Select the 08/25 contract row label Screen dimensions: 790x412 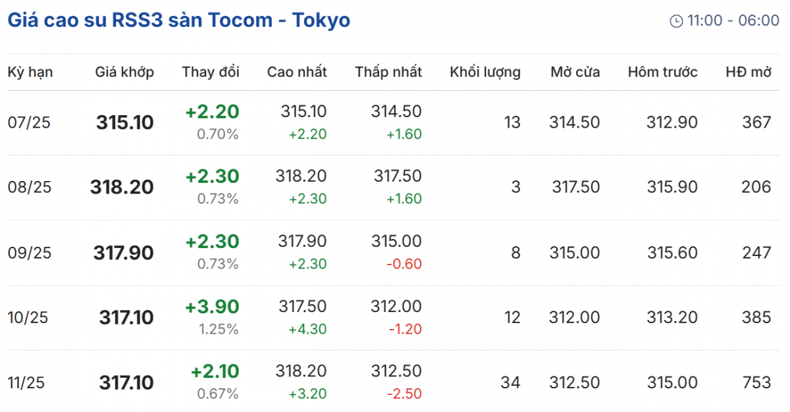pos(30,188)
